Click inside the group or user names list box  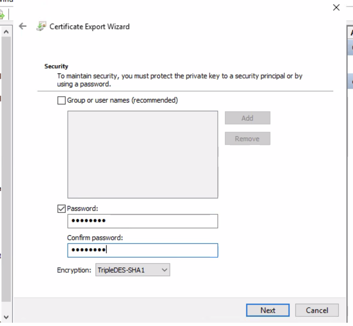click(143, 154)
